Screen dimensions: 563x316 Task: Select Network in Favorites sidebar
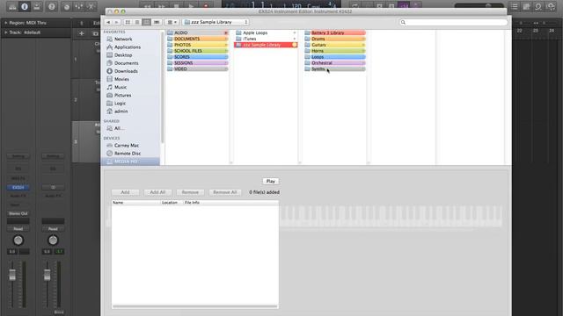tap(123, 39)
